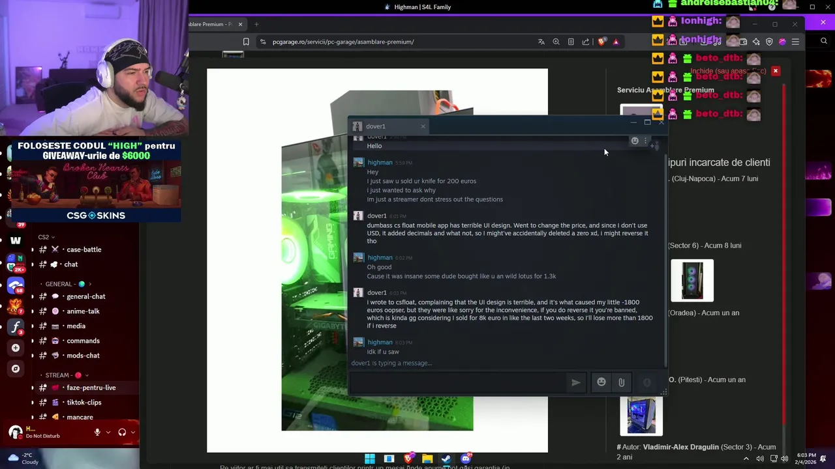Close the image lightbox with red X

tap(776, 70)
